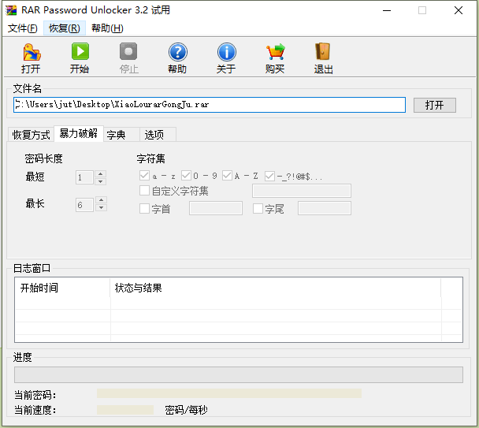Screen dimensions: 479x428
Task: Switch to the 恢复方式 tab
Action: click(x=31, y=135)
